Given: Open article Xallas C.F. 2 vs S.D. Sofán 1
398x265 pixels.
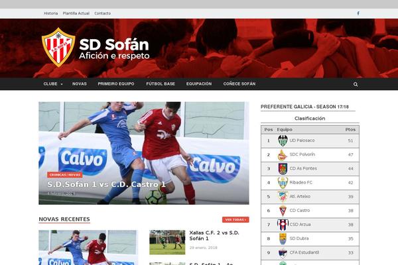Looking at the screenshot, I should (x=214, y=236).
